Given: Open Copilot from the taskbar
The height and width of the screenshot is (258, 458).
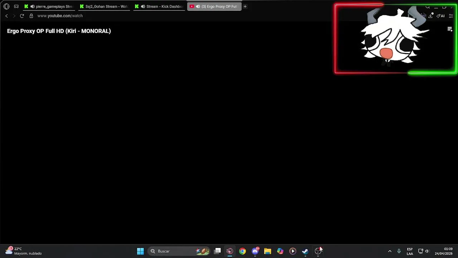Looking at the screenshot, I should pyautogui.click(x=280, y=251).
